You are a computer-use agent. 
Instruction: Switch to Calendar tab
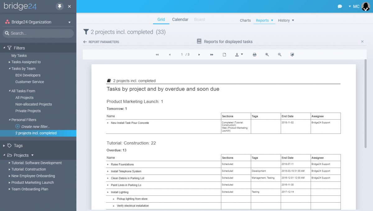(x=180, y=20)
